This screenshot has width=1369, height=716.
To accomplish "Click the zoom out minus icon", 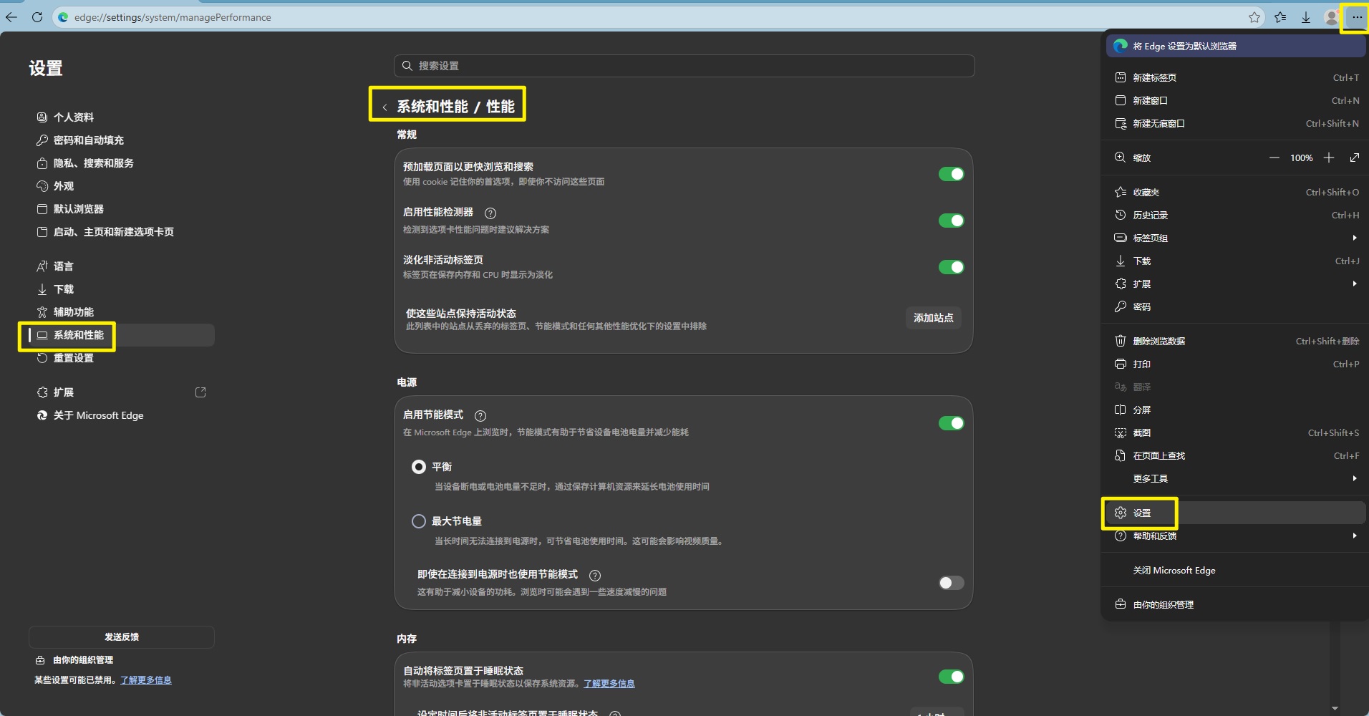I will (x=1274, y=158).
